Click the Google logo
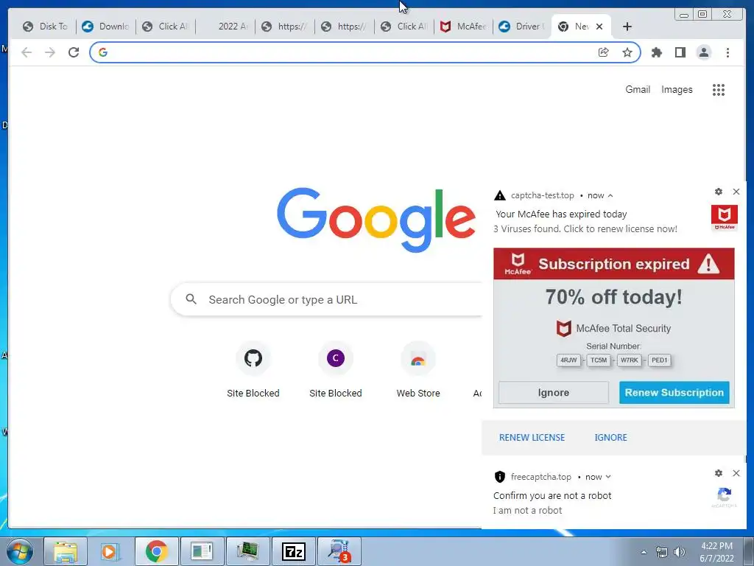The width and height of the screenshot is (754, 566). (x=376, y=220)
